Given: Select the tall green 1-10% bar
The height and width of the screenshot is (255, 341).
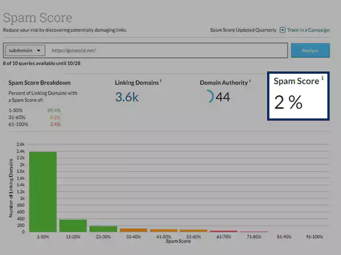Looking at the screenshot, I should 43,192.
